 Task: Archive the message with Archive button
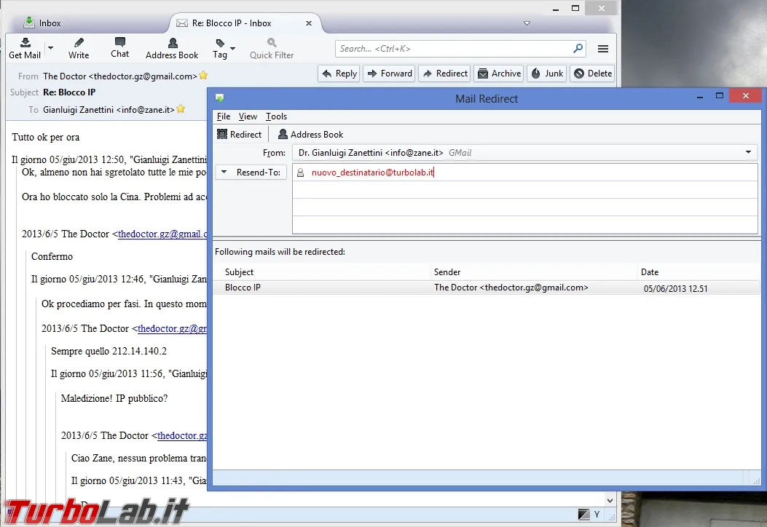499,74
